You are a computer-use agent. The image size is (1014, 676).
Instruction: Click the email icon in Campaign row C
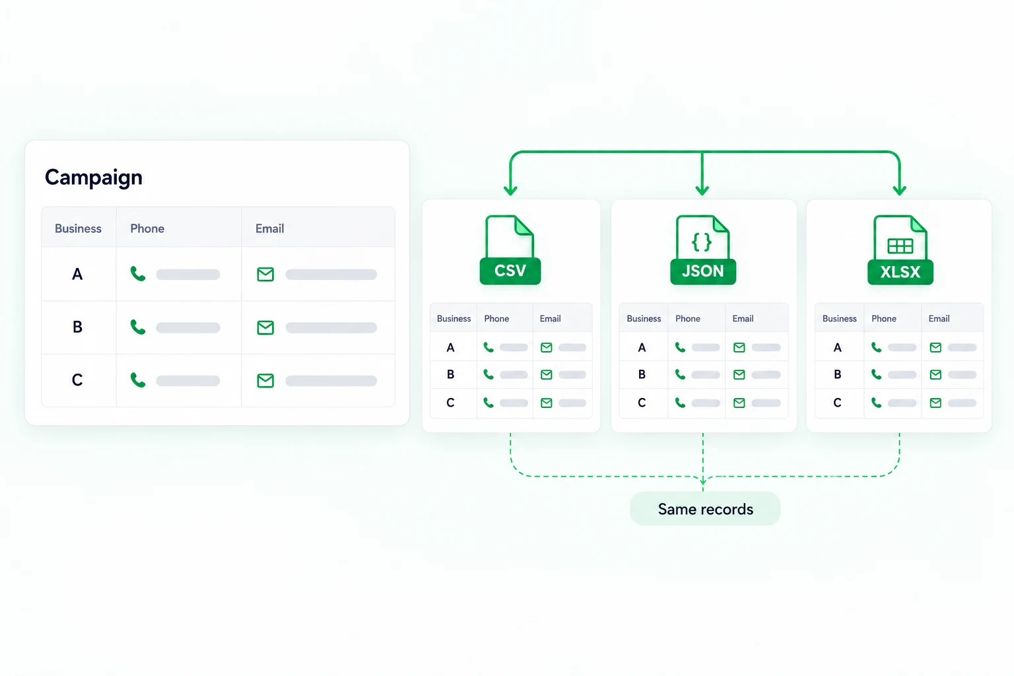[x=265, y=380]
